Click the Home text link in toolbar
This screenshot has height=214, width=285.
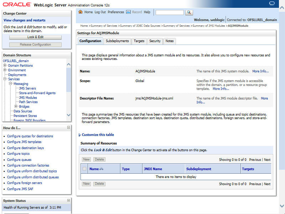(88, 12)
